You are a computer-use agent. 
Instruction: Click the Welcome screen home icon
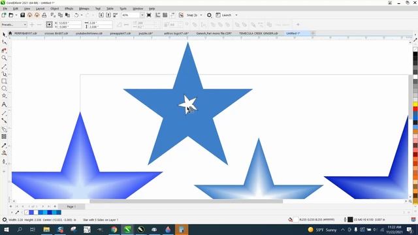(10, 33)
